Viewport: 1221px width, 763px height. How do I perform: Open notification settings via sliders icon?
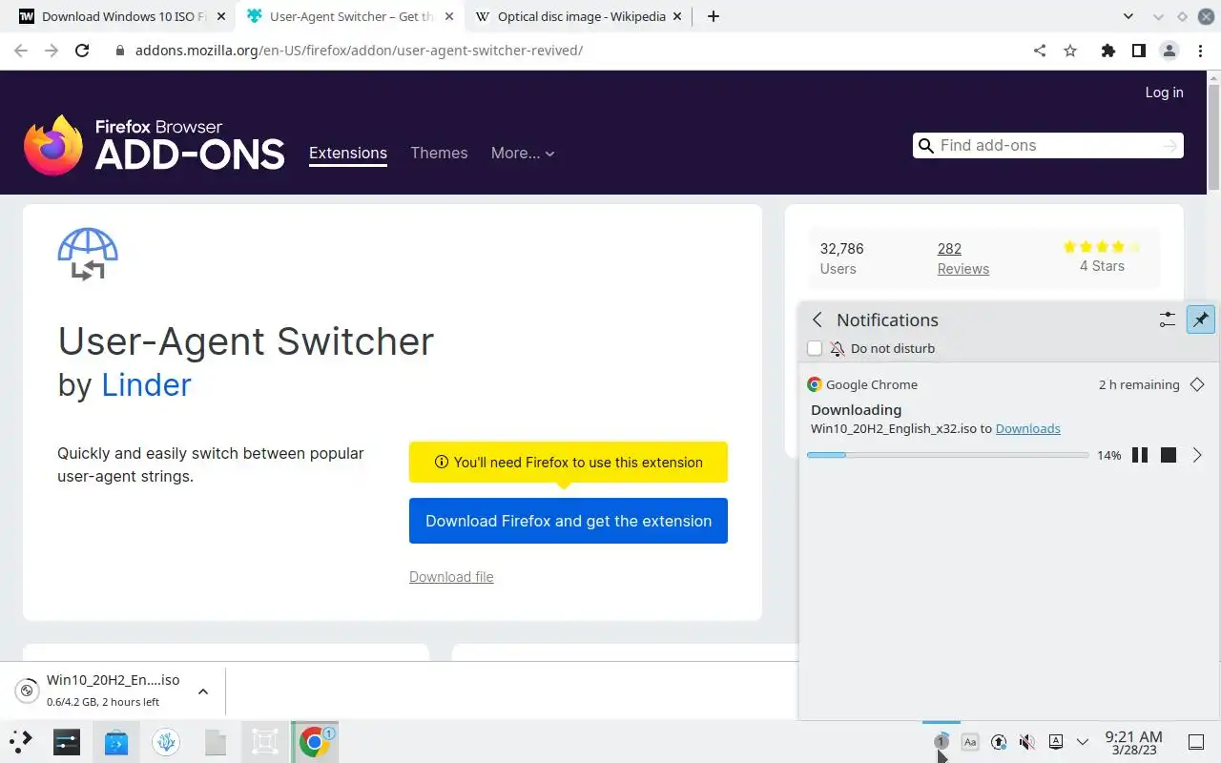pos(1167,320)
